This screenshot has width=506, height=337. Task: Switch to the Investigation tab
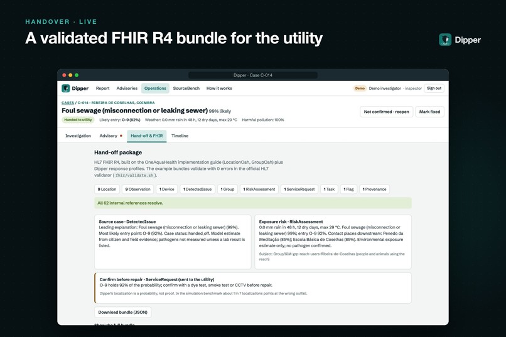point(78,136)
